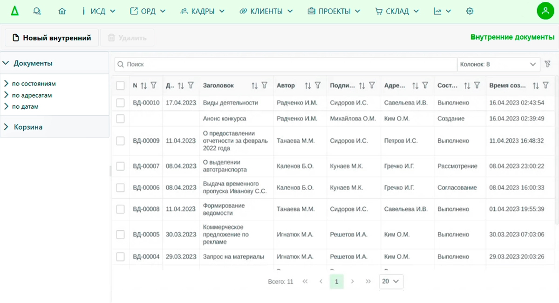Filter the date column
559x303 pixels.
pyautogui.click(x=191, y=86)
